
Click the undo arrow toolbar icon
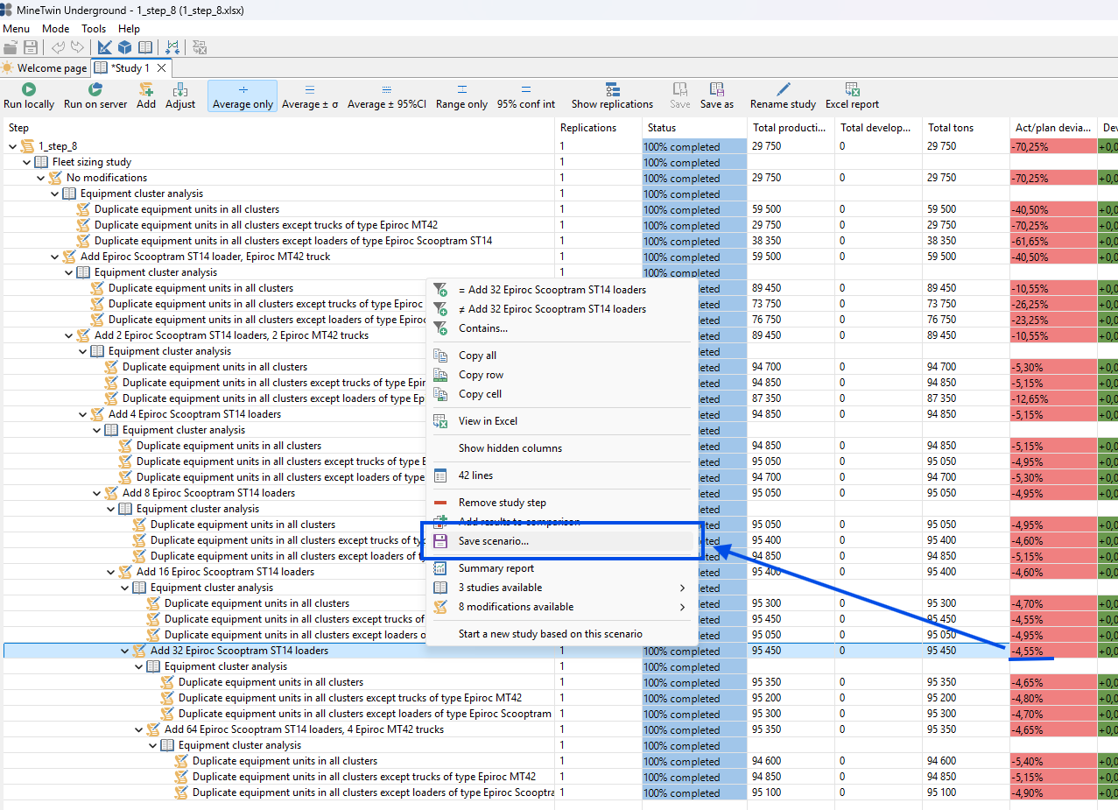click(x=59, y=47)
